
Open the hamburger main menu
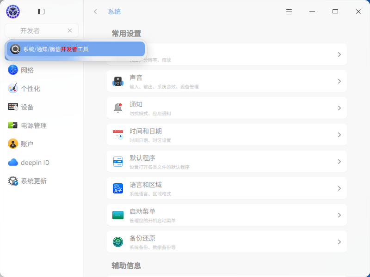pyautogui.click(x=289, y=12)
